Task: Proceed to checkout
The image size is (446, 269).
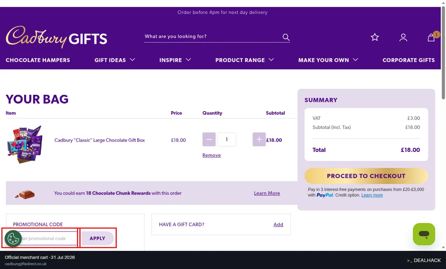Action: click(x=366, y=176)
